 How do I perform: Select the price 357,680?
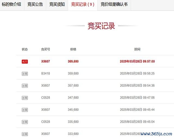tap(73, 86)
